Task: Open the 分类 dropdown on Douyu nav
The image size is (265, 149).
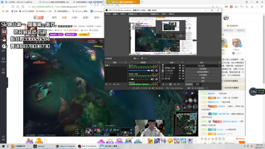Action: (75, 18)
